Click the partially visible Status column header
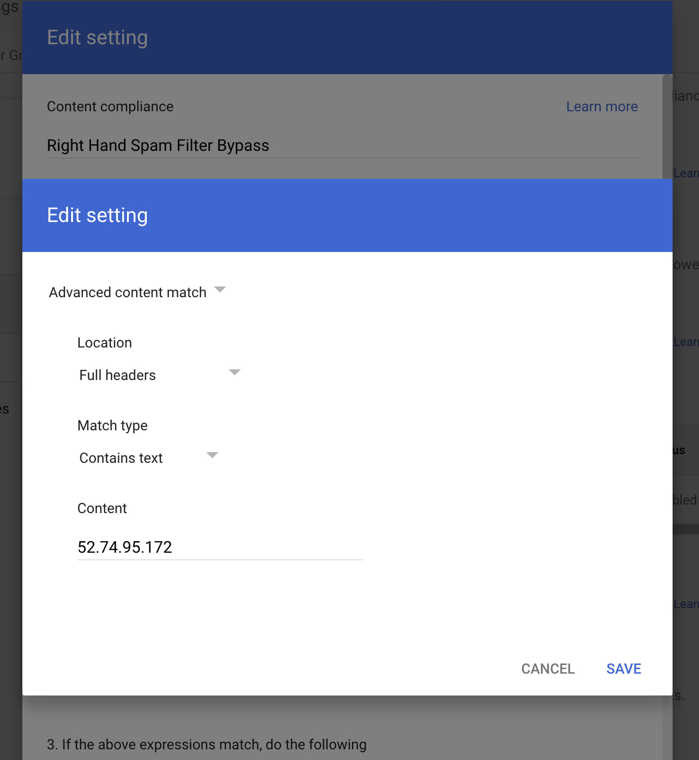Image resolution: width=699 pixels, height=760 pixels. coord(679,451)
